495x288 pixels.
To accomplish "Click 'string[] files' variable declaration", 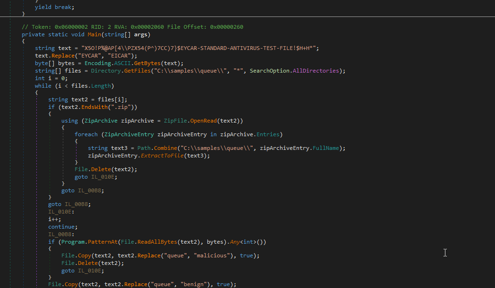I will point(58,71).
